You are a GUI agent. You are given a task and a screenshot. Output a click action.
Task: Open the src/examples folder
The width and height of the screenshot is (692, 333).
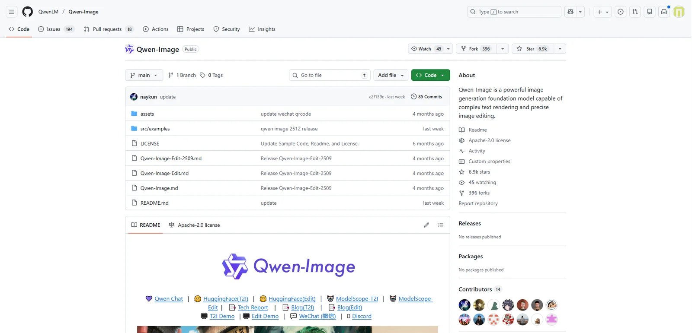[x=155, y=129]
